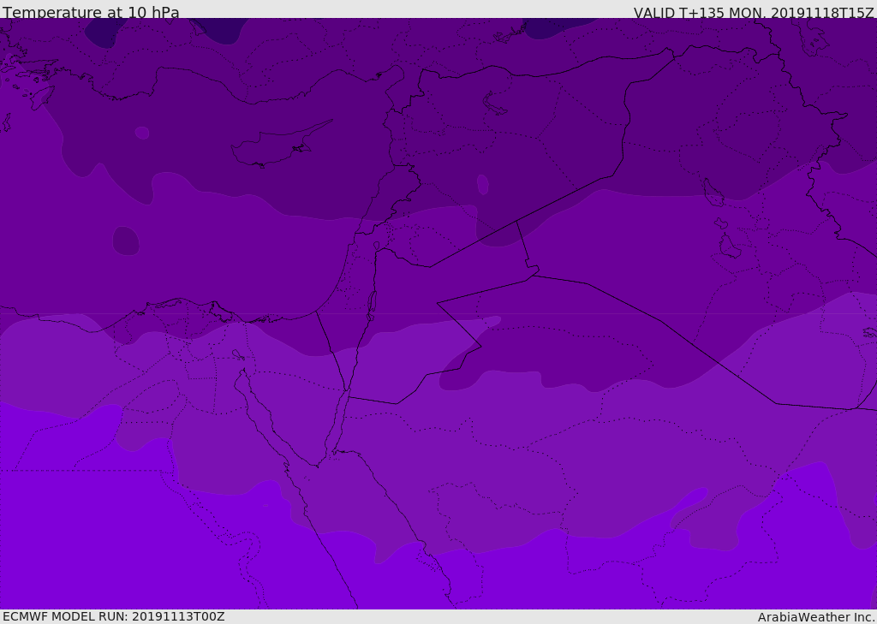
Task: Open the ArabiaWeather Inc. credit
Action: [x=816, y=617]
